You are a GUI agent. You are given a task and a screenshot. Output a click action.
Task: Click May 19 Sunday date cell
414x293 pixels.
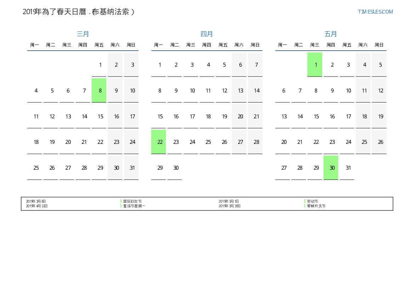point(379,116)
